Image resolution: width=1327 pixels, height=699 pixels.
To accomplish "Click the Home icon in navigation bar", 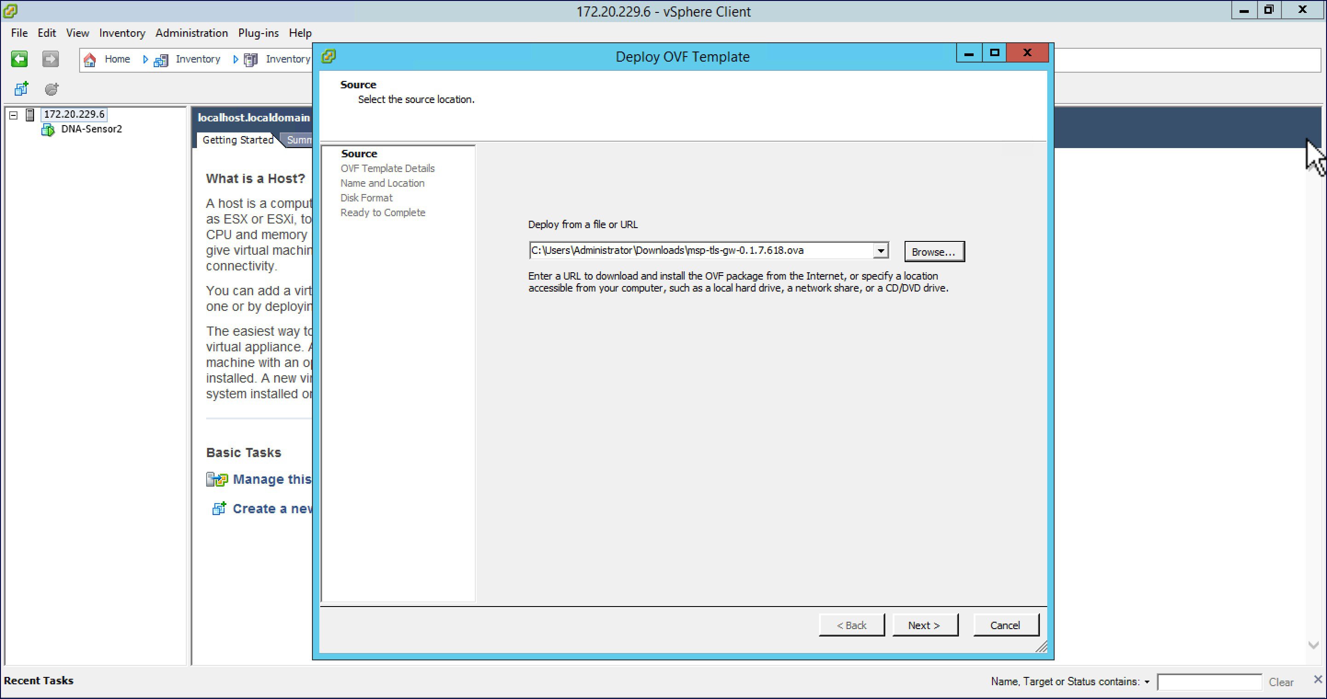I will point(89,59).
